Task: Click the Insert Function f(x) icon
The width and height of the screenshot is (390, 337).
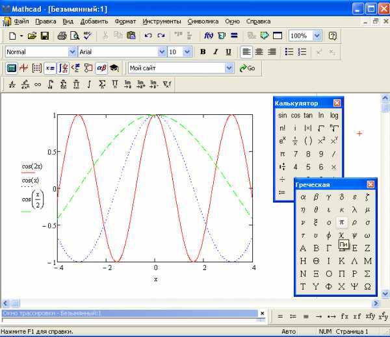Action: tap(209, 36)
